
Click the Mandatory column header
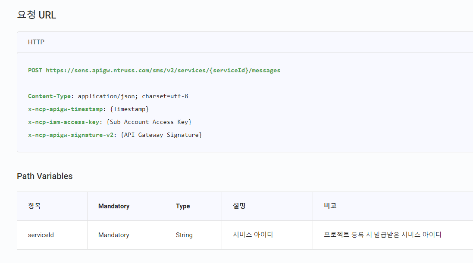(x=113, y=206)
